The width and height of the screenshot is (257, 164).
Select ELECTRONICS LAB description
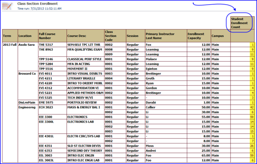coord(81,122)
